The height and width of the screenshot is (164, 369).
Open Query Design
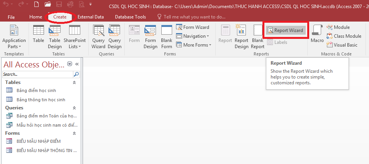(114, 37)
